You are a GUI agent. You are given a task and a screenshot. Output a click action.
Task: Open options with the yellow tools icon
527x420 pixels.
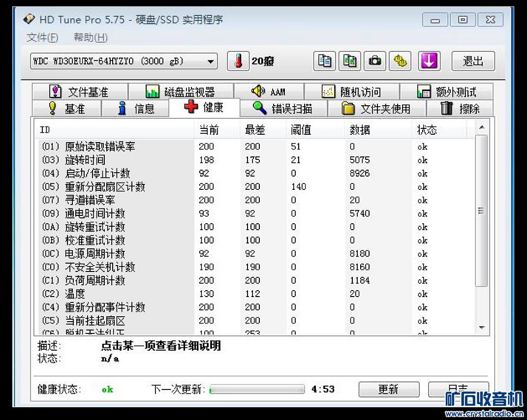[x=400, y=61]
